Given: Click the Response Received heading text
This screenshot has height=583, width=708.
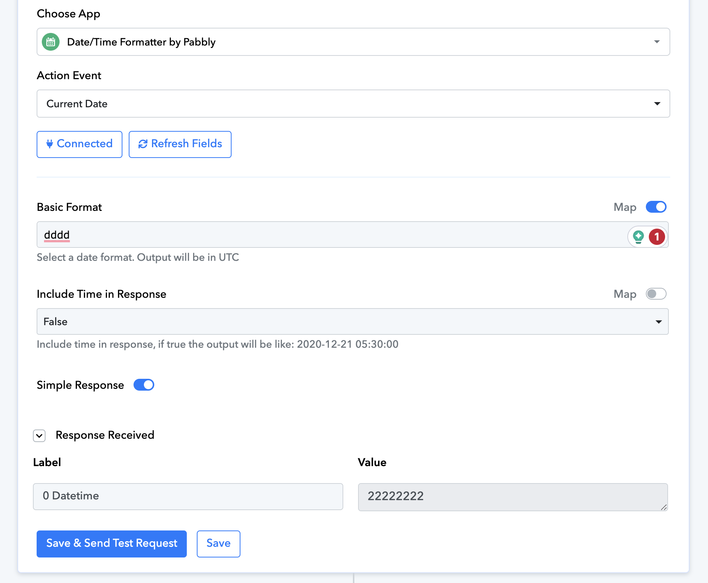Looking at the screenshot, I should (105, 435).
